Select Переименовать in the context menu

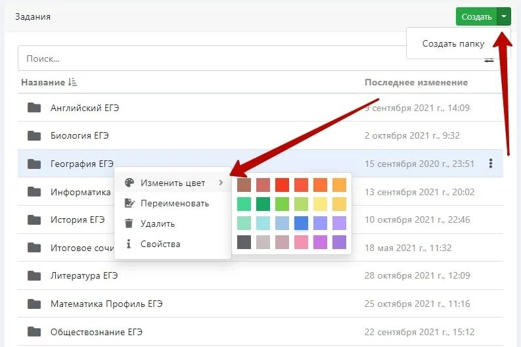[173, 204]
